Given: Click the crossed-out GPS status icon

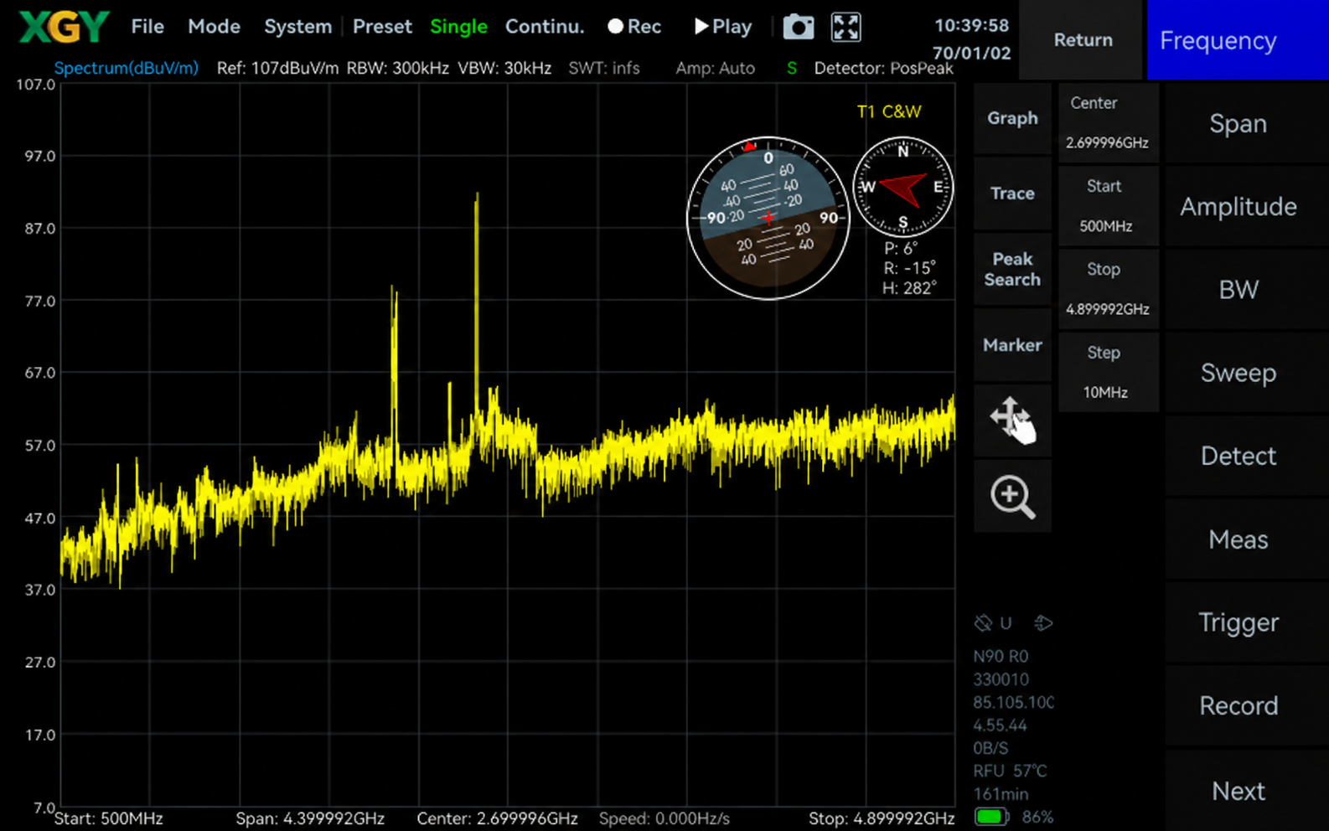Looking at the screenshot, I should [x=983, y=622].
